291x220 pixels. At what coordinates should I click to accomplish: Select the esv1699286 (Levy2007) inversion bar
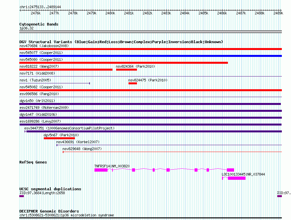150,125
